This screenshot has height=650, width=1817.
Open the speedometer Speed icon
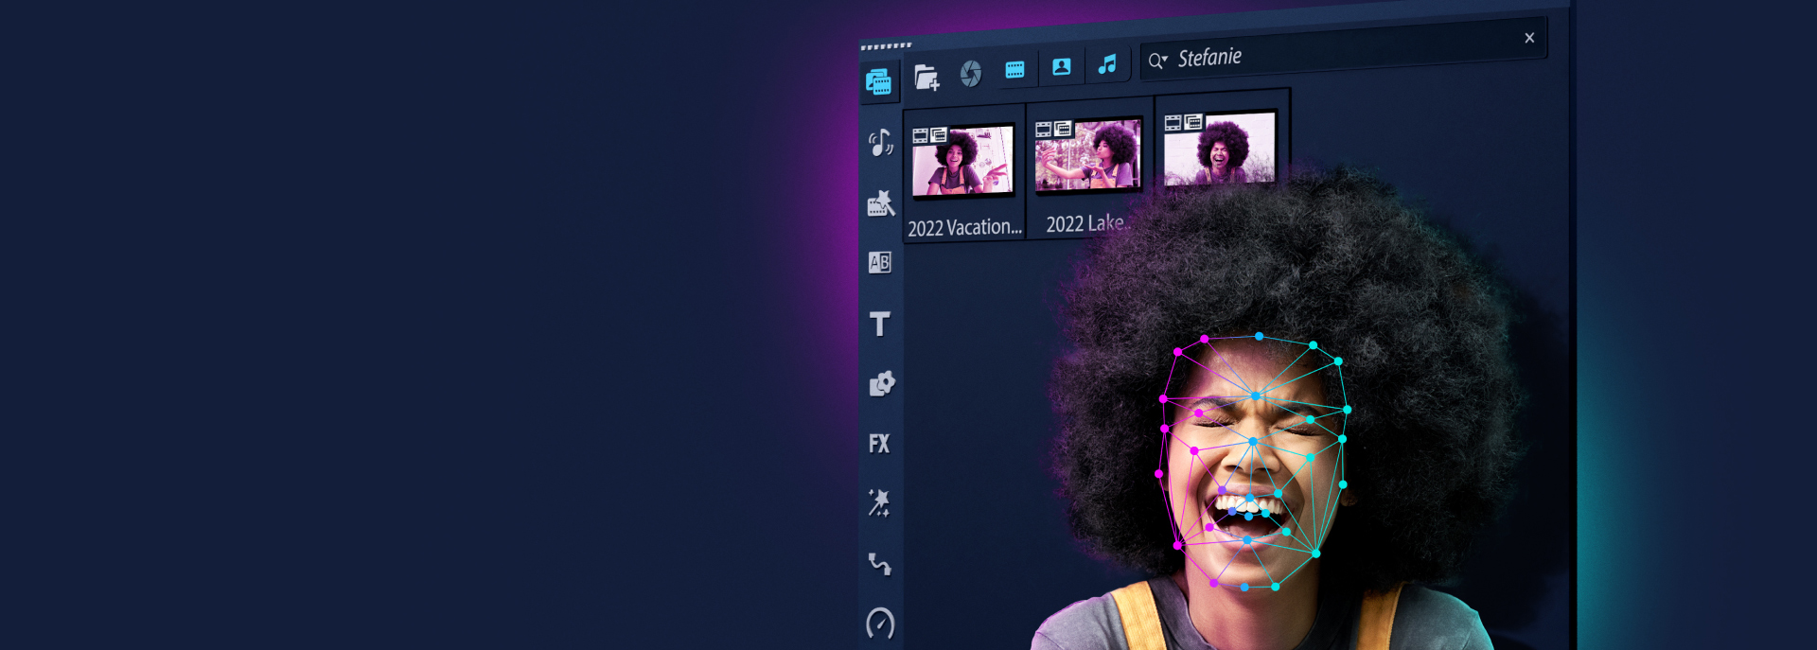pyautogui.click(x=880, y=623)
